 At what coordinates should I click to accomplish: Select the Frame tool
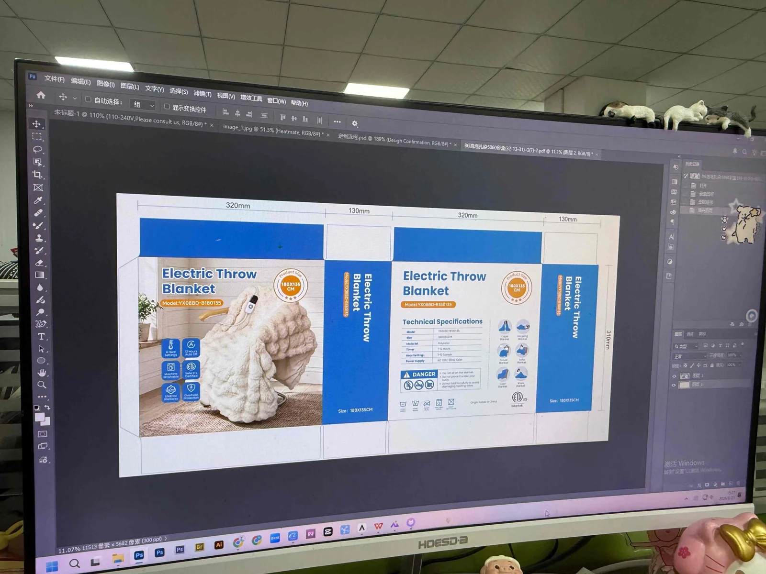coord(38,188)
